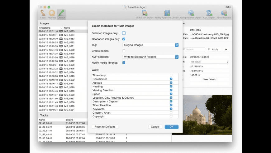Enable the Selected images only checkbox
271x153 pixels.
pos(124,33)
